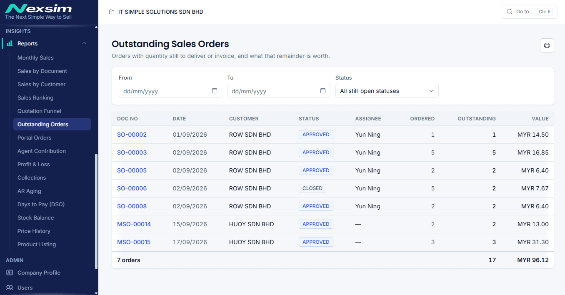This screenshot has width=565, height=295.
Task: Open sales order MSO-00015
Action: pos(134,242)
